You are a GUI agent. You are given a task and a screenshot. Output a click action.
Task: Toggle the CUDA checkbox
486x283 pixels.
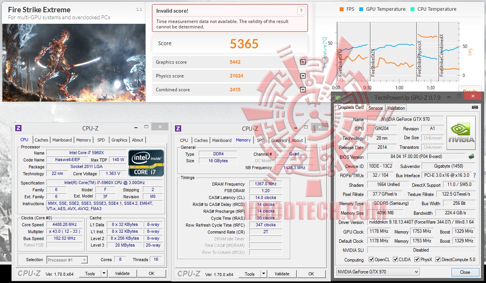pyautogui.click(x=395, y=260)
